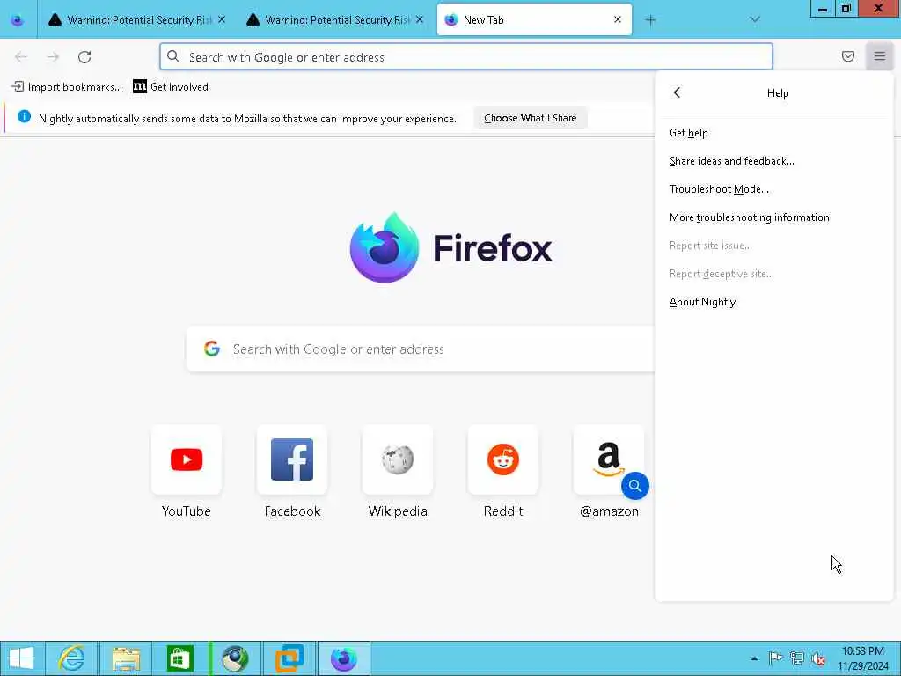The width and height of the screenshot is (901, 676).
Task: Close the first Warning Potential Security Risk tab
Action: coord(222,19)
